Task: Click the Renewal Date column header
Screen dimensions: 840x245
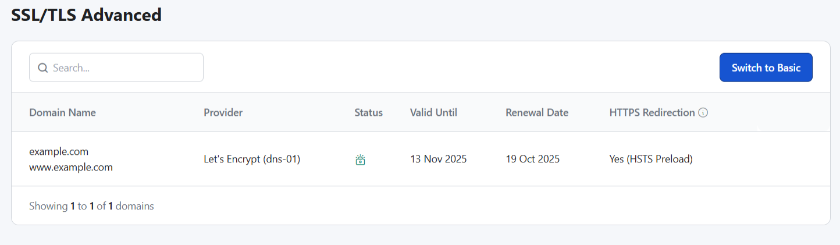Action: pos(537,113)
